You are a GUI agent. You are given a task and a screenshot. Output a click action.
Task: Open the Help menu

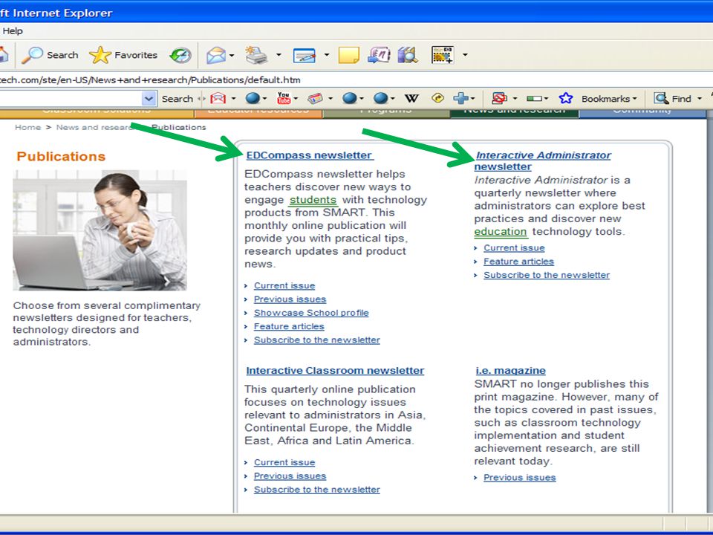pyautogui.click(x=13, y=31)
